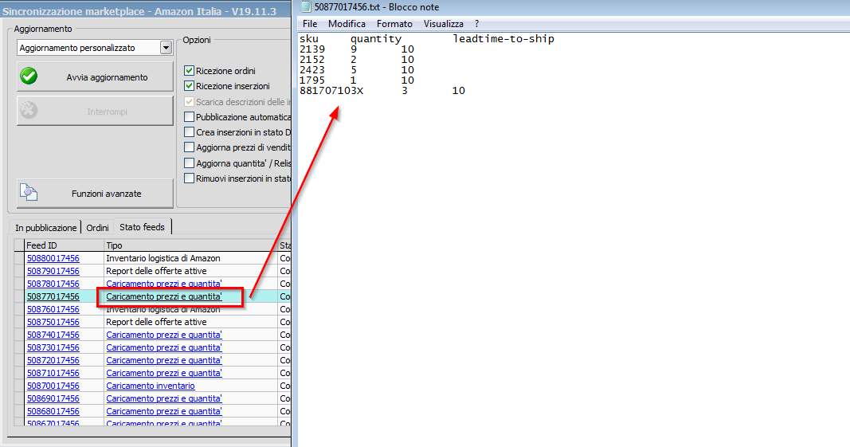Viewport: 850px width, 447px height.
Task: Enable Aggiorna quantita' / Relist checkbox
Action: pos(189,163)
